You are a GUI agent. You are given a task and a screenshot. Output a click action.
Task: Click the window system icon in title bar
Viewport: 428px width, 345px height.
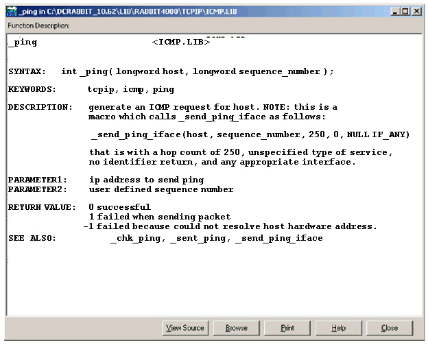(x=11, y=12)
